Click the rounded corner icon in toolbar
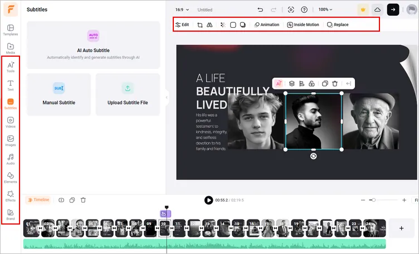This screenshot has width=419, height=254. (x=233, y=25)
